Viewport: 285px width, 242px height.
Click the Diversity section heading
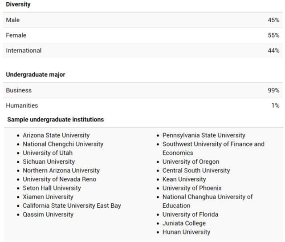click(x=18, y=4)
